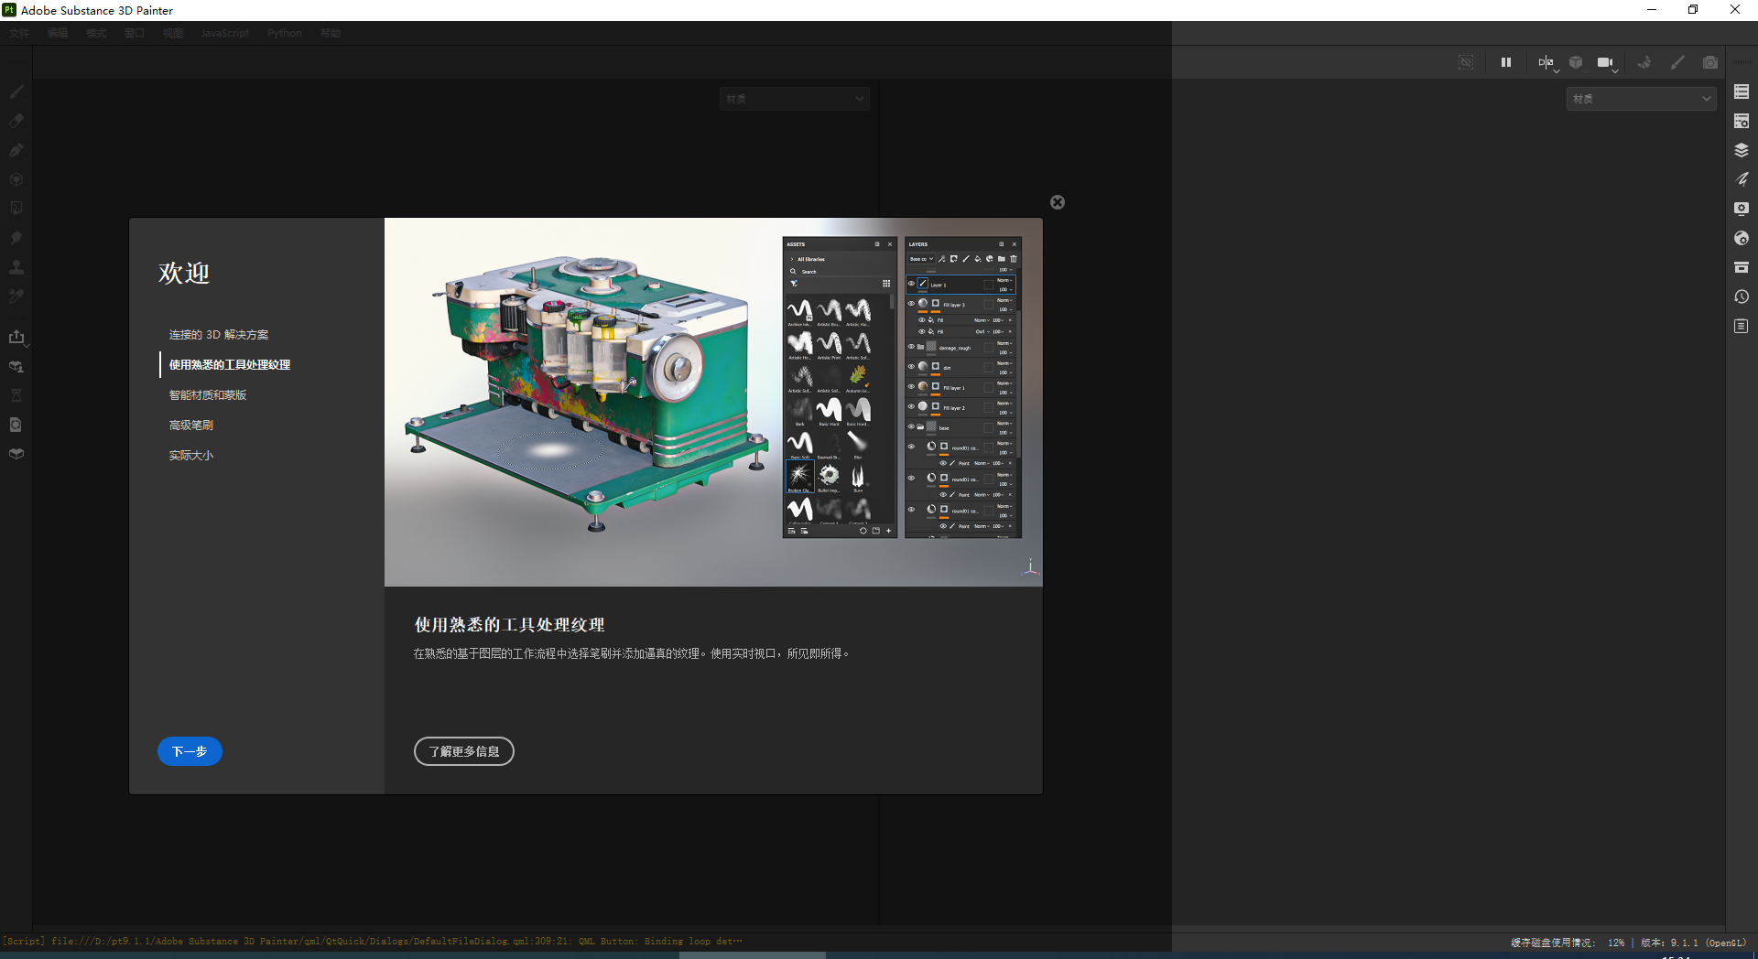The height and width of the screenshot is (959, 1758).
Task: Select the Paint brush tool
Action: [x=16, y=92]
